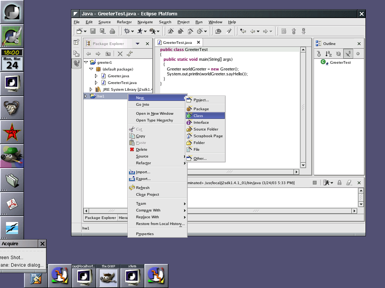Choose Interface from the New submenu

click(205, 123)
